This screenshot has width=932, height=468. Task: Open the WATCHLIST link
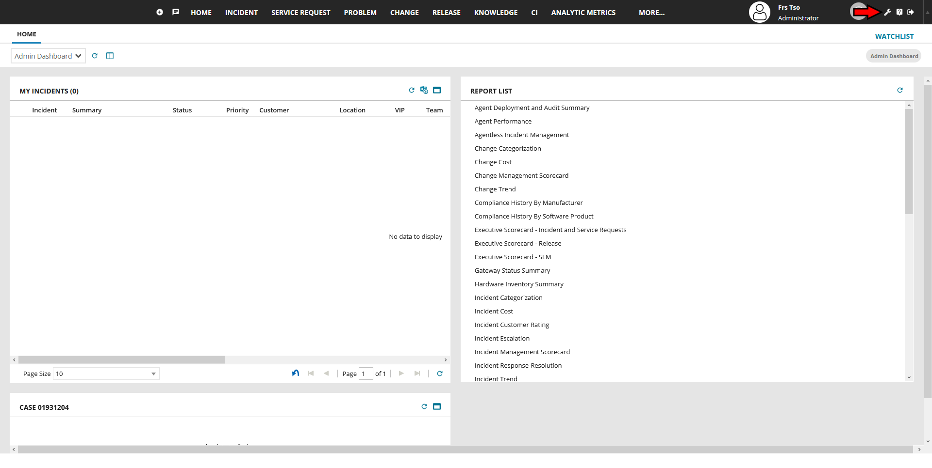point(894,36)
